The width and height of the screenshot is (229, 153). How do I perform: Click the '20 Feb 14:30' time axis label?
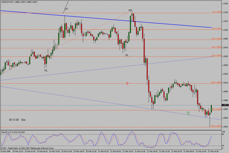[67, 152]
